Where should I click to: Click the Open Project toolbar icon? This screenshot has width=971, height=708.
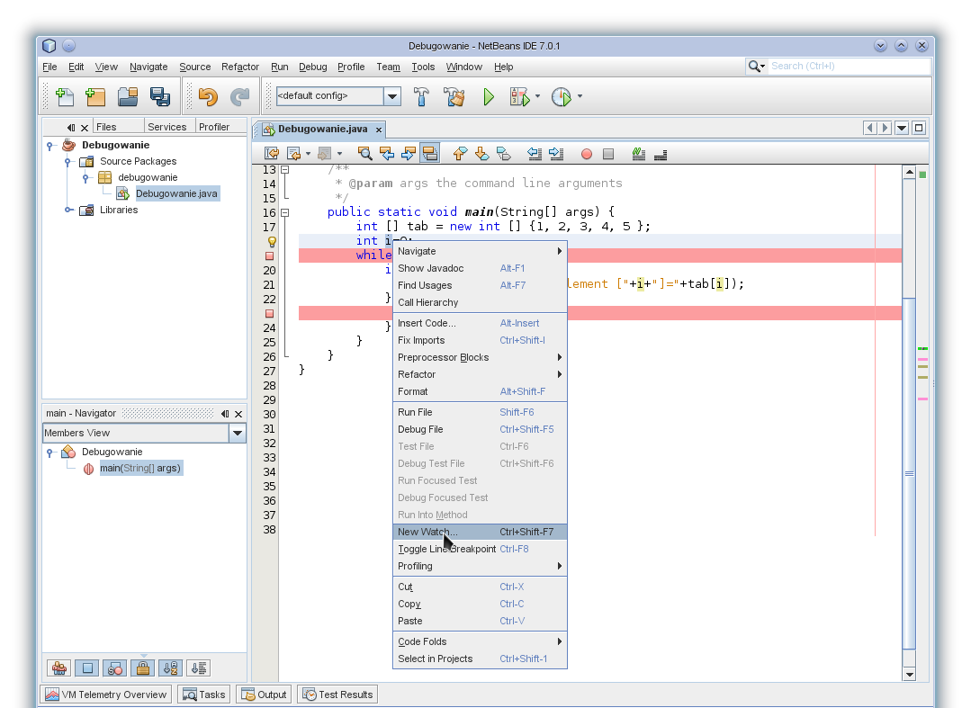(x=128, y=96)
